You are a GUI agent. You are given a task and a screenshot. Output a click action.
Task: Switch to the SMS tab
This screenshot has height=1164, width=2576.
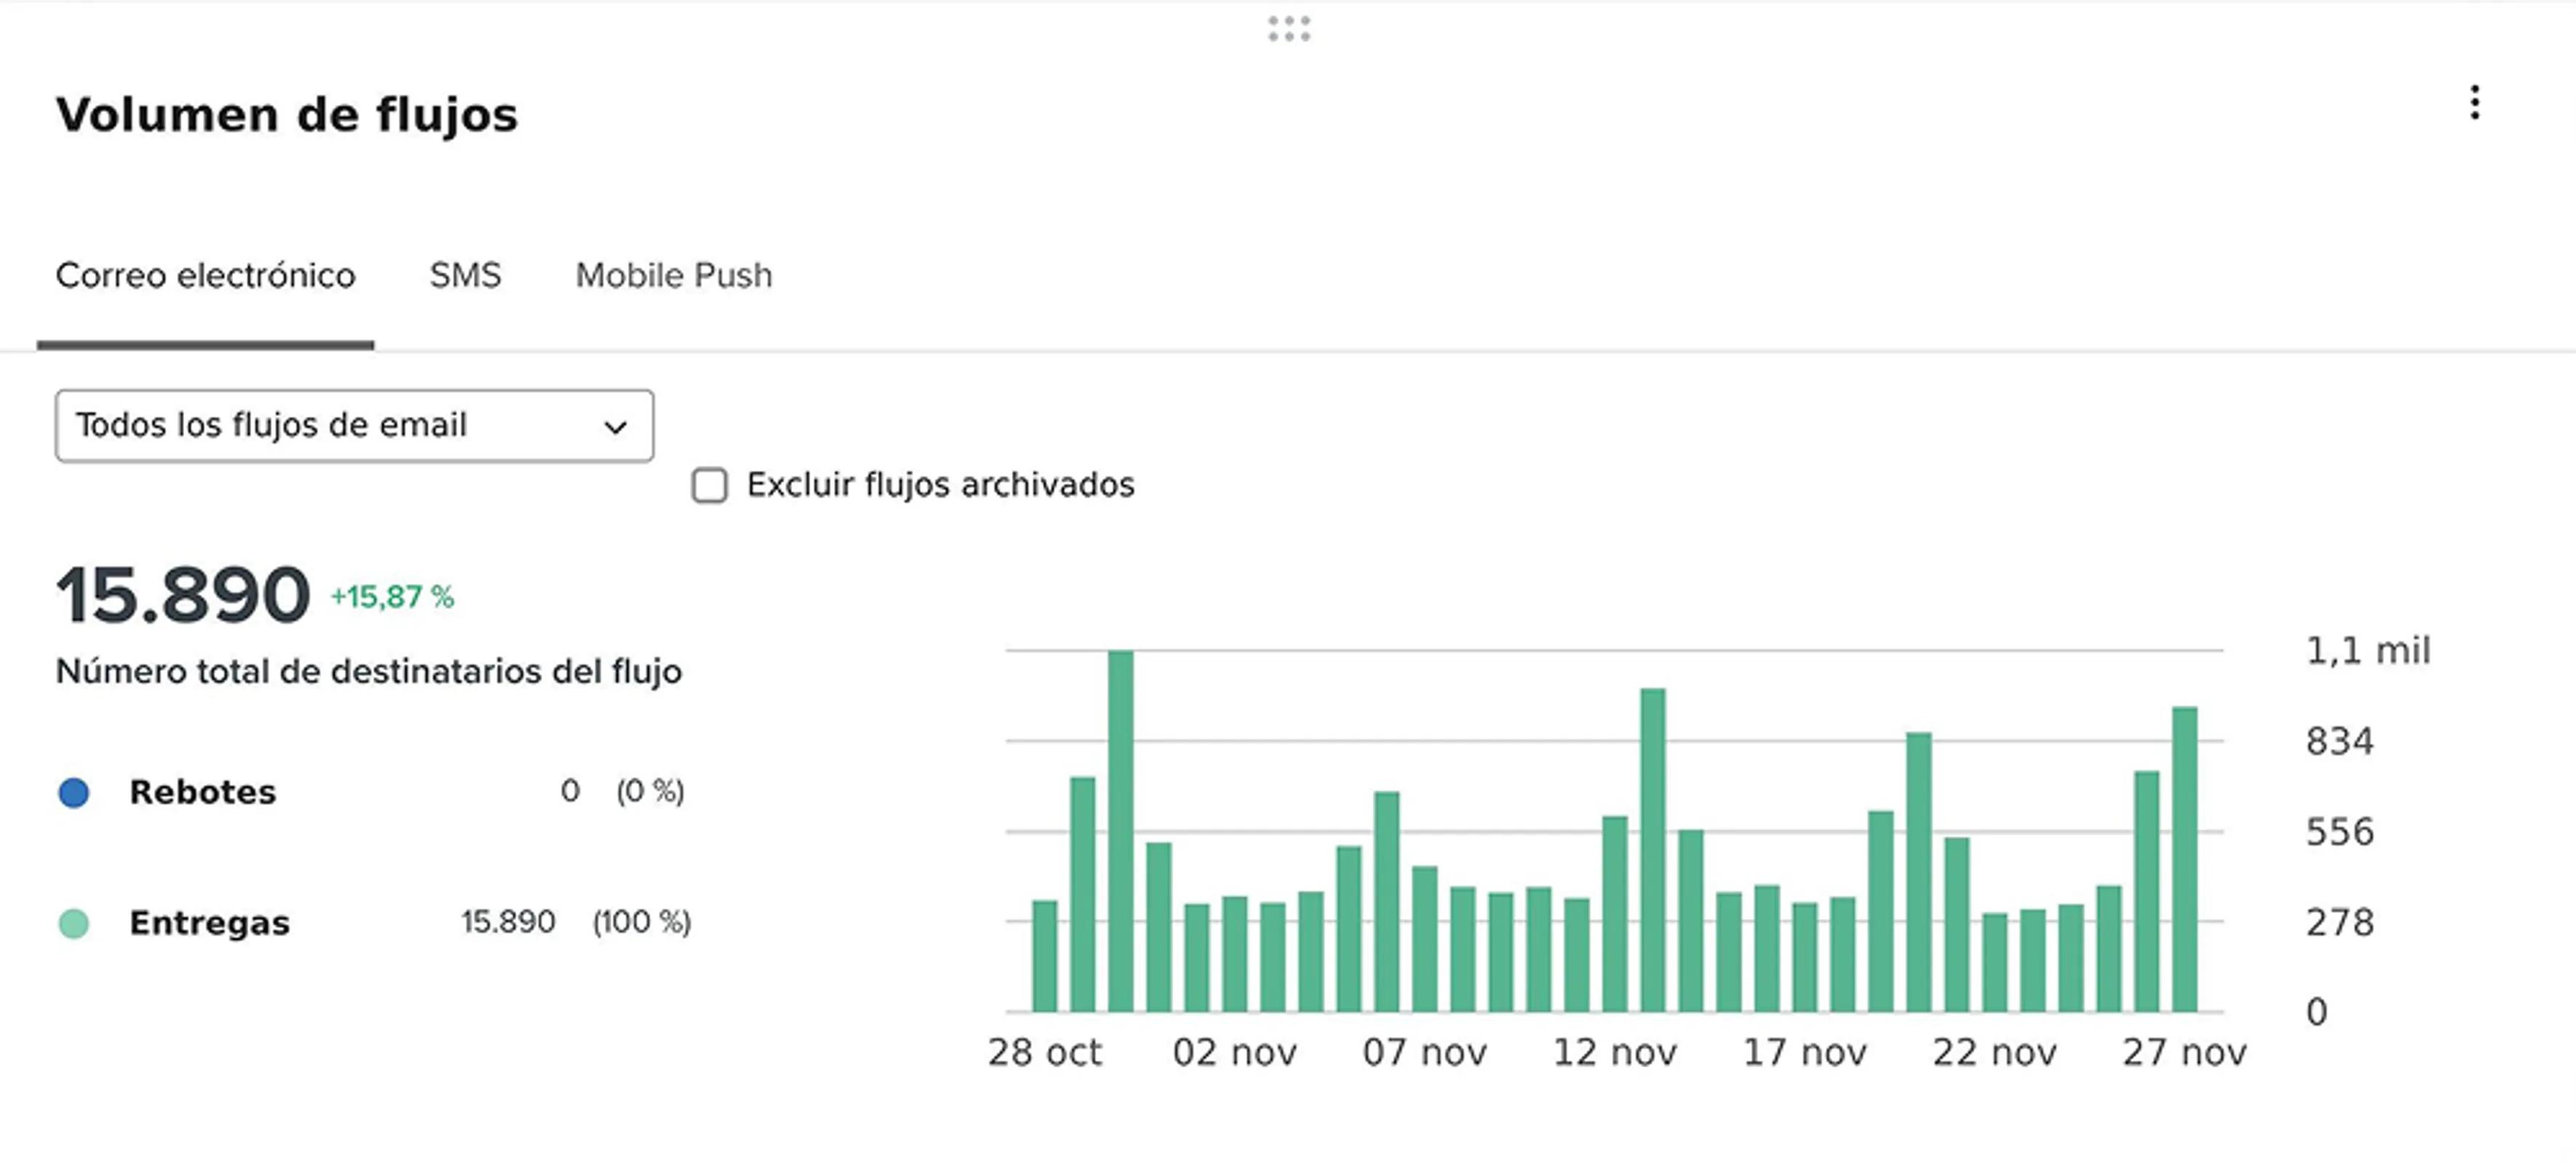click(466, 276)
